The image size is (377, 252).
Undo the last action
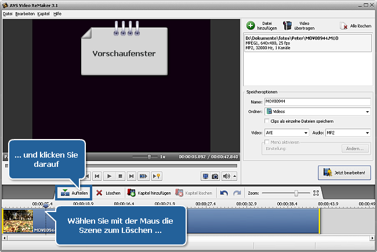pos(224,193)
